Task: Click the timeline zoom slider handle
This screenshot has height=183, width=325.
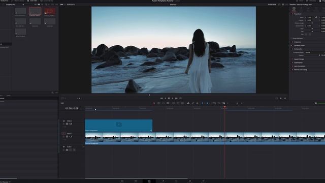Action: tap(237, 103)
